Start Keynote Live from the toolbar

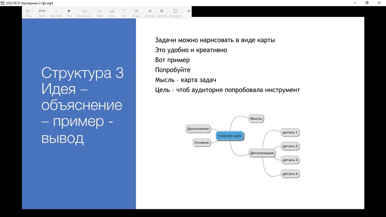84,11
